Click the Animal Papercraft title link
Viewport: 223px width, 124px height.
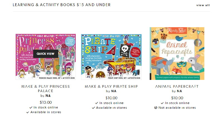177,86
